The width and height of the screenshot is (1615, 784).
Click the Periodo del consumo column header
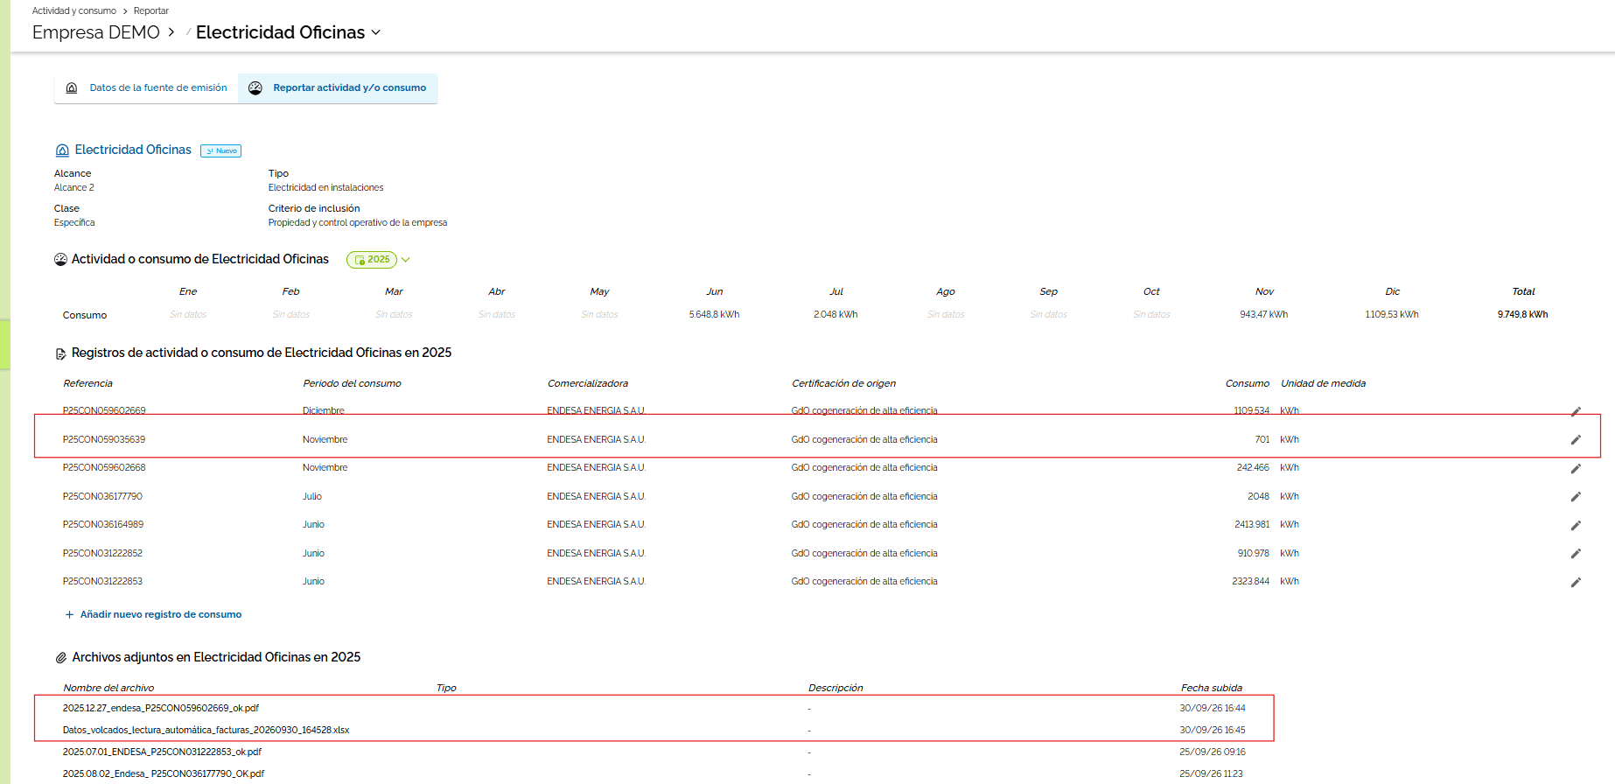pyautogui.click(x=352, y=384)
